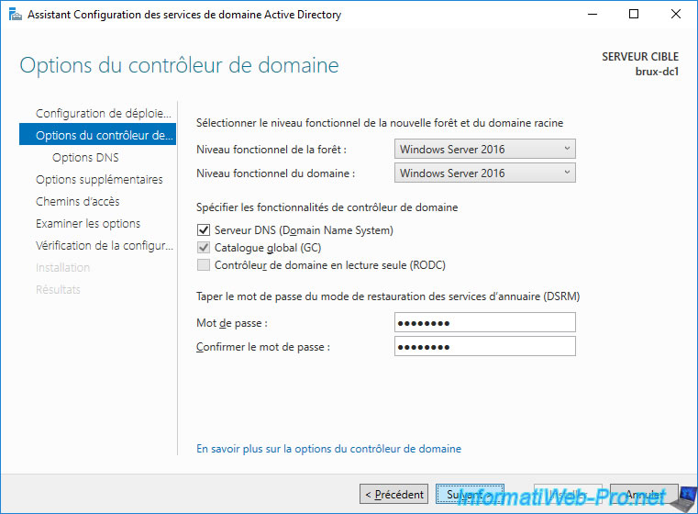This screenshot has height=514, width=698.
Task: Focus the Mot de passe field
Action: pos(484,322)
